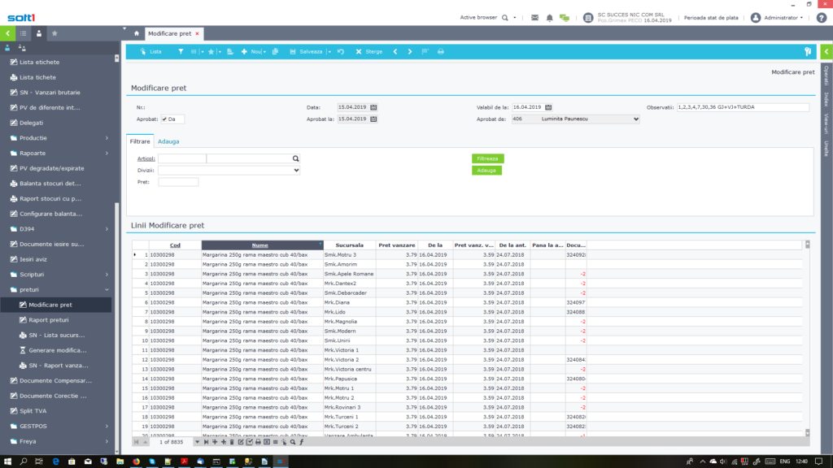Screen dimensions: 833x468
Task: Click the filter funnel icon in toolbar
Action: point(181,51)
